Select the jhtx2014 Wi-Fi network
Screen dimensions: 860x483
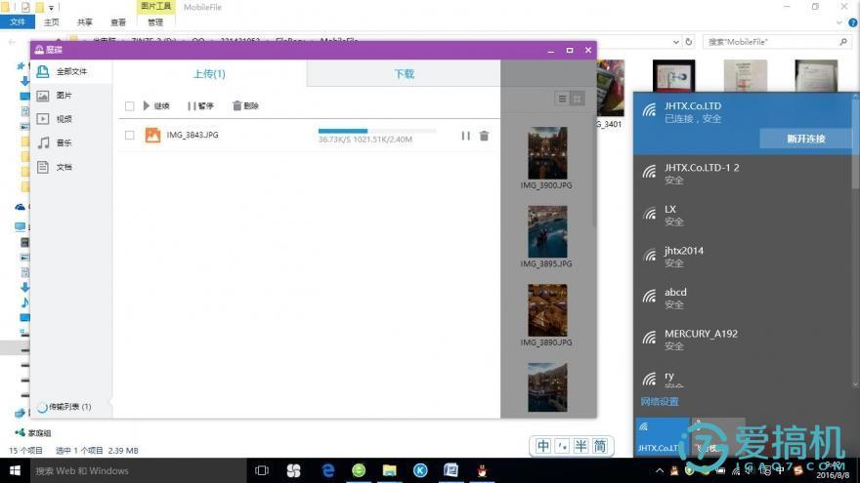tap(743, 257)
